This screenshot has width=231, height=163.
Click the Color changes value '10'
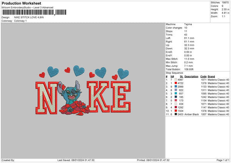click(x=186, y=28)
